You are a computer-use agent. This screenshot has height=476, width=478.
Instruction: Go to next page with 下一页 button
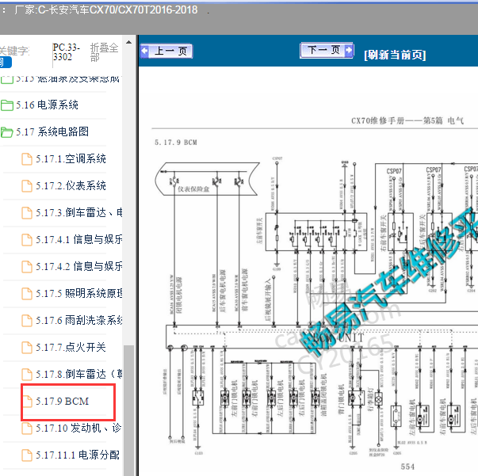[327, 50]
